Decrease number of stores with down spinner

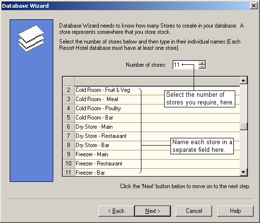pyautogui.click(x=202, y=67)
